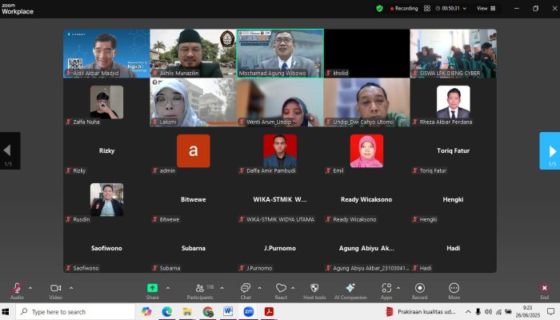This screenshot has width=560, height=320.
Task: Open the React heart menu
Action: 281,290
